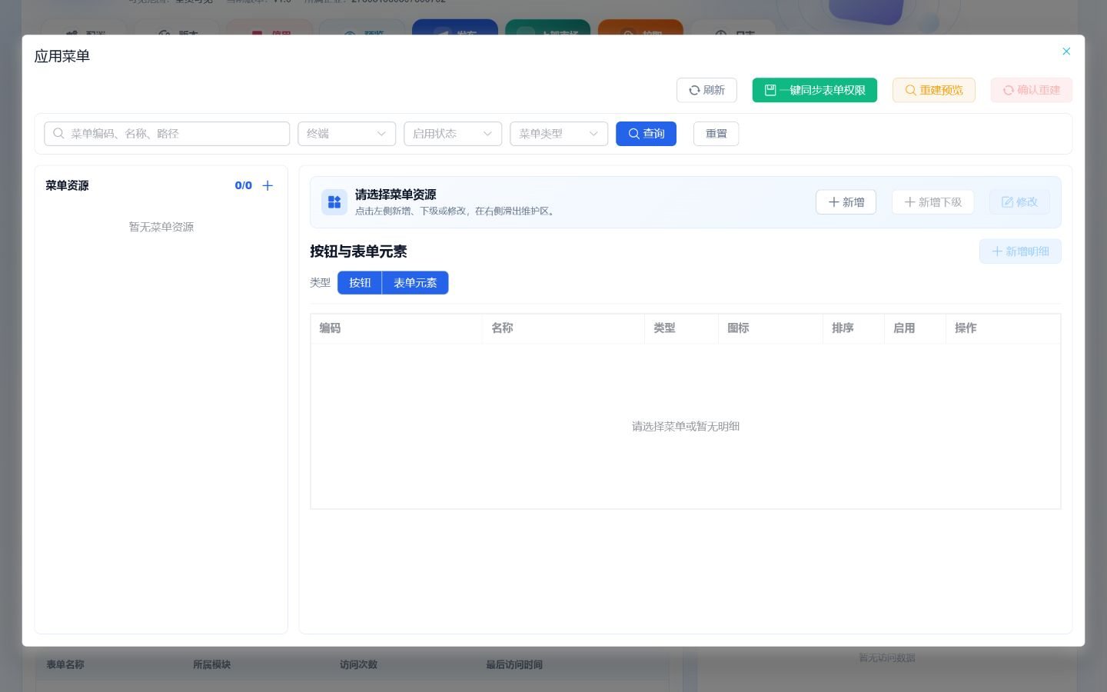Click the chevron arrow of 菜单类型 select

[x=593, y=134]
